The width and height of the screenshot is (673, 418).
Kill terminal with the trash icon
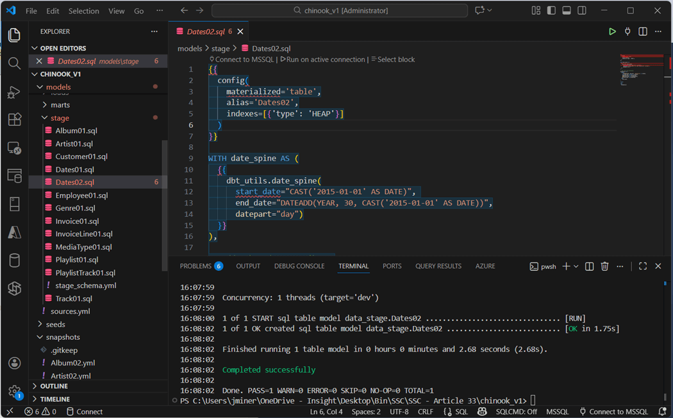[x=604, y=266]
